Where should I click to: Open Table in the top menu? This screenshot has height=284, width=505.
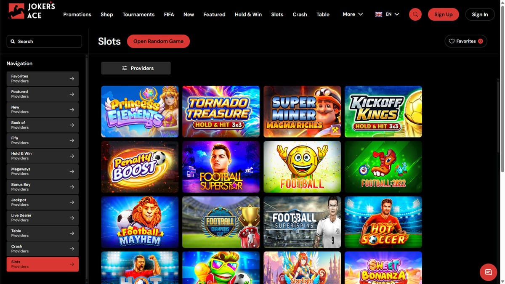point(323,14)
